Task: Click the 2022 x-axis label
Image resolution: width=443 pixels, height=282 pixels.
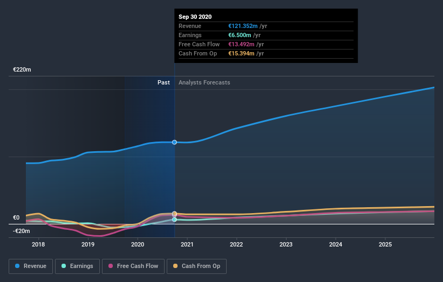Action: tap(236, 244)
